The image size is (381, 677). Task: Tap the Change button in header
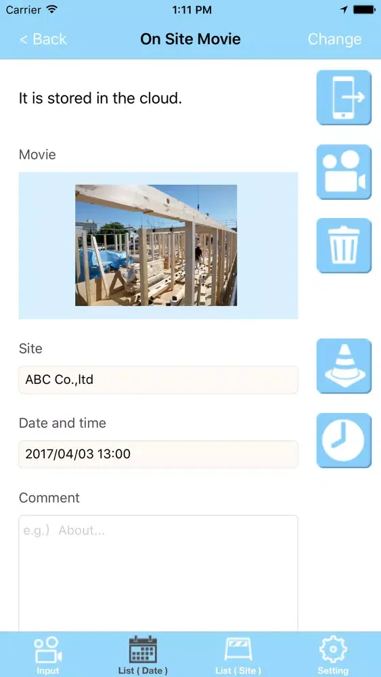[334, 39]
